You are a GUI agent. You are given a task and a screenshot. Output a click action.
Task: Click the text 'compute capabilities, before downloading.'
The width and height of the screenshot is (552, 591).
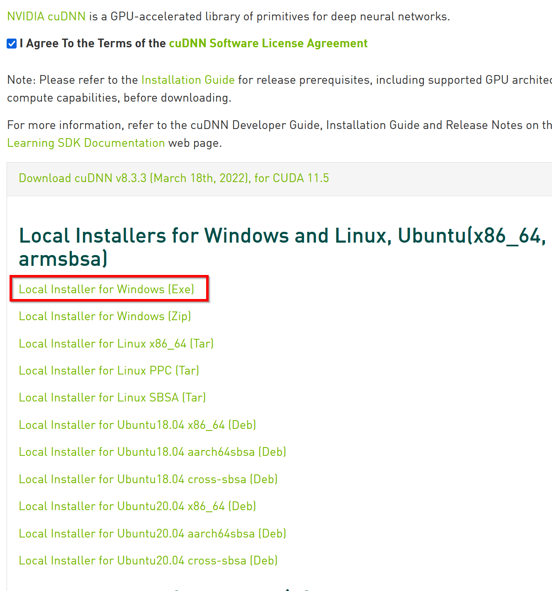tap(119, 98)
